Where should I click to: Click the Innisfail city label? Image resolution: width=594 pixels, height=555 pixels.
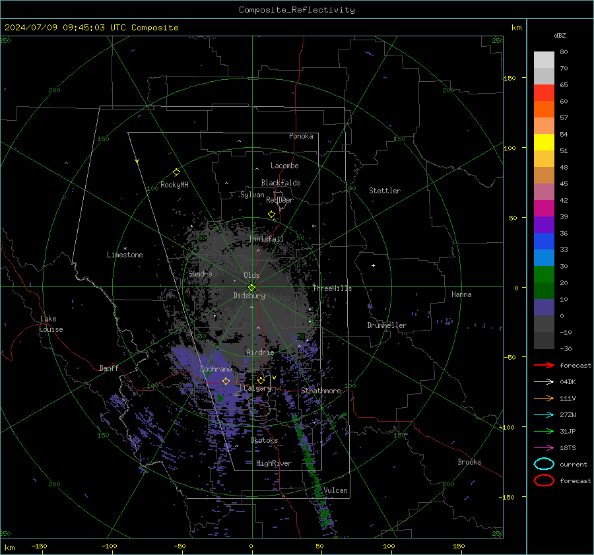266,239
